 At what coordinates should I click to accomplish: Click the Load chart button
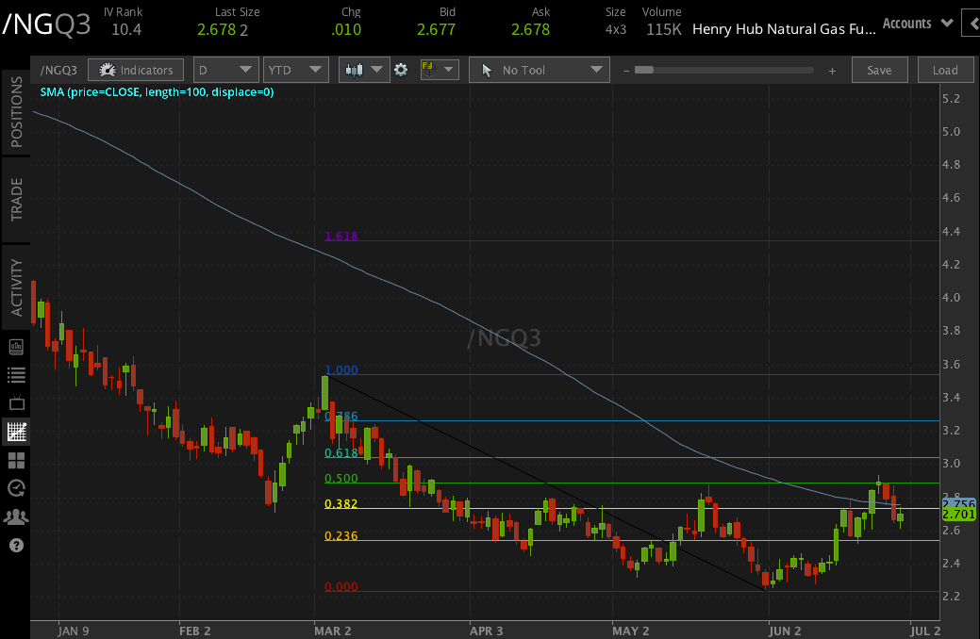[945, 69]
